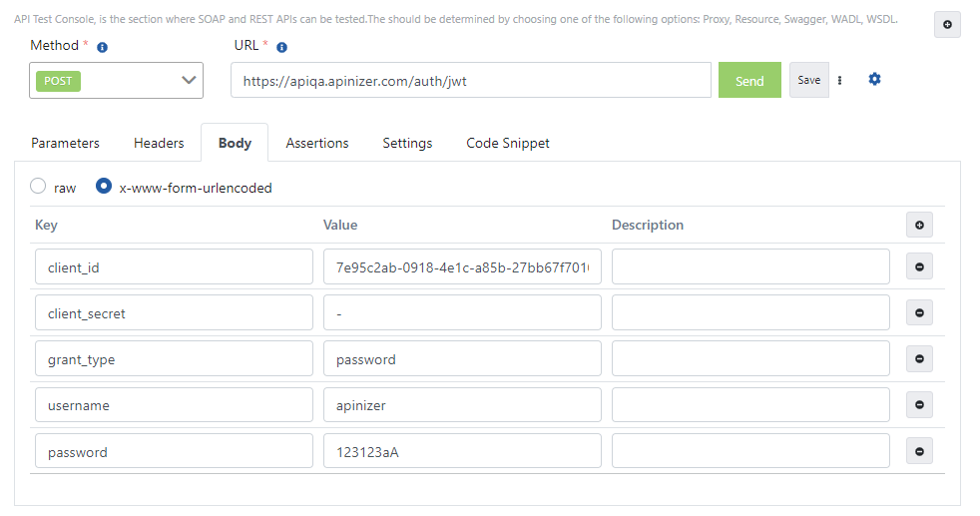Select the x-www-form-urlencoded option
The width and height of the screenshot is (980, 516).
(103, 187)
